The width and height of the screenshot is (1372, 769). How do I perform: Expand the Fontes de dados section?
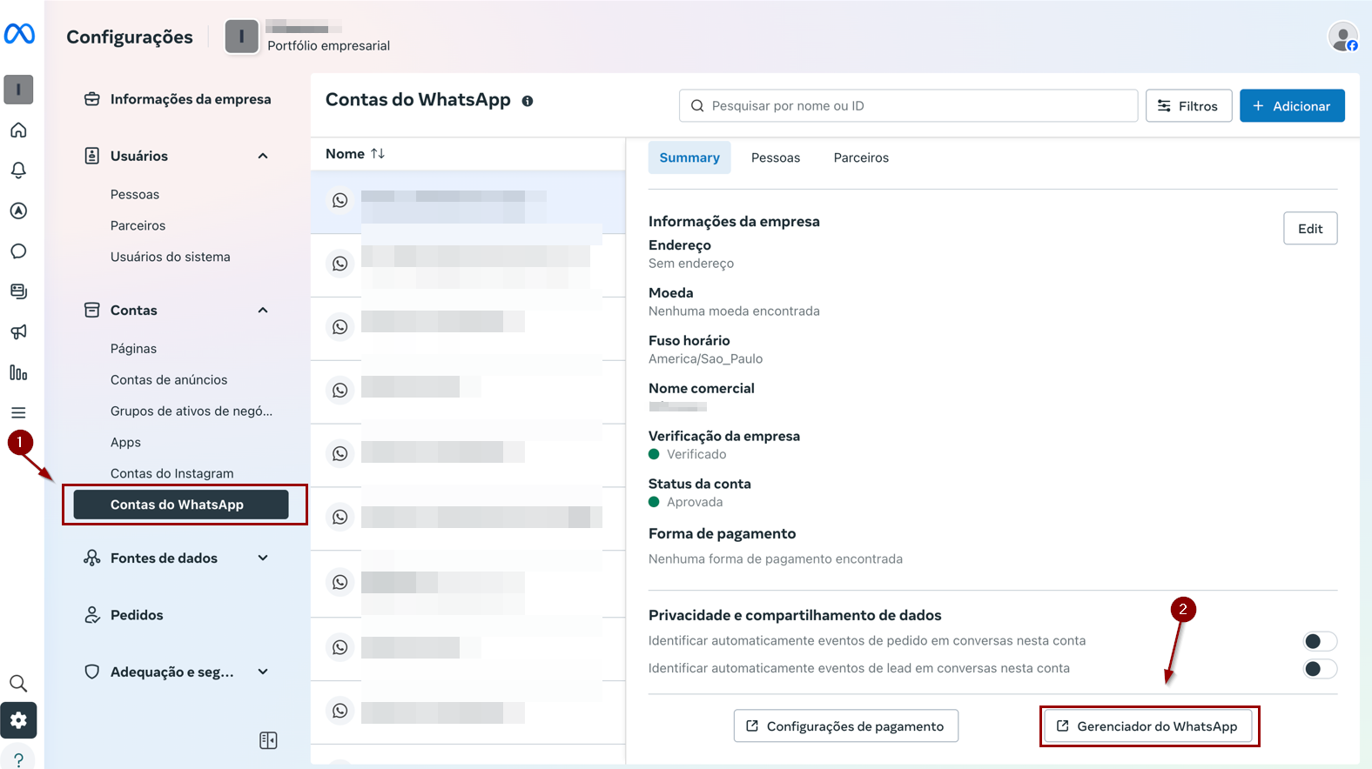(263, 558)
